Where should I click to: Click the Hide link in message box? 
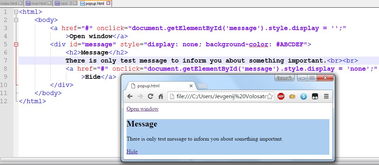132,152
